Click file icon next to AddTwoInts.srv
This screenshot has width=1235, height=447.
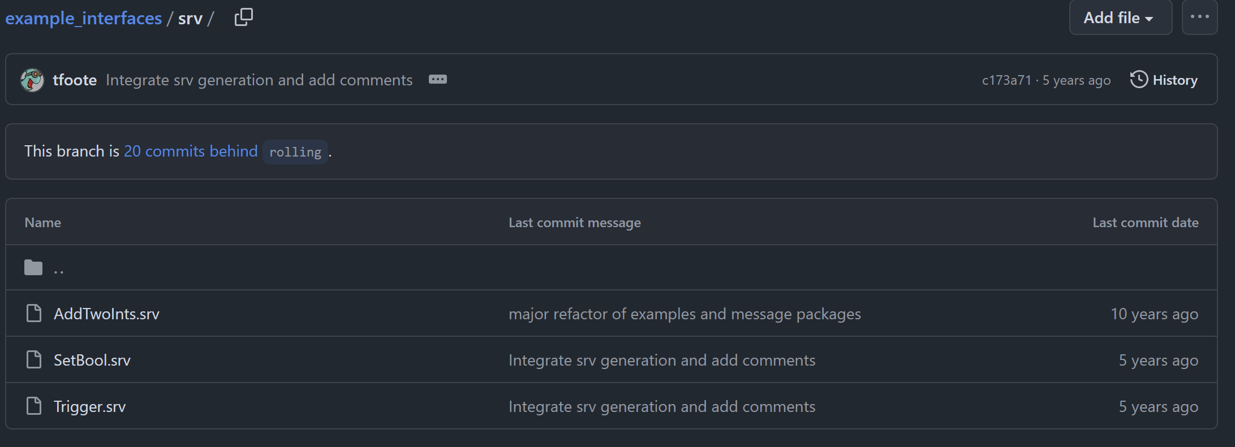34,313
